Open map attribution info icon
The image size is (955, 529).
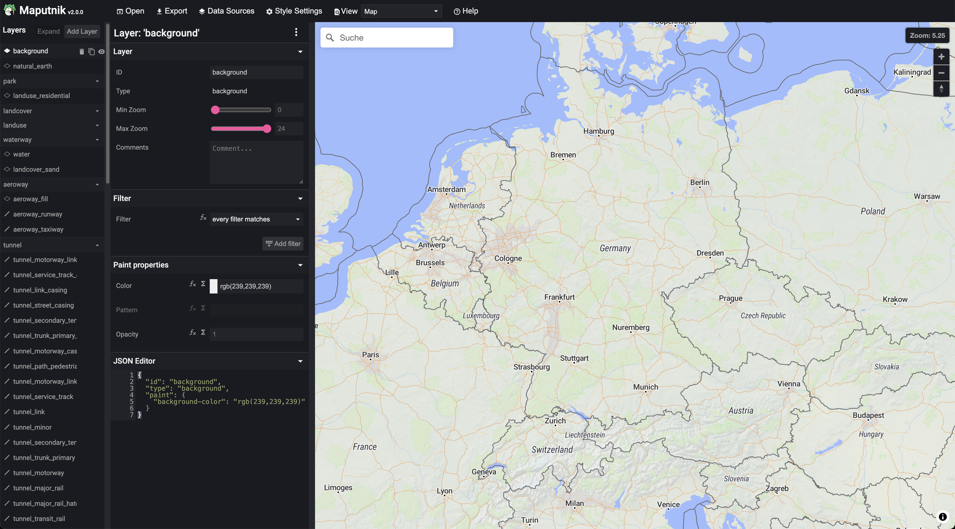point(943,517)
